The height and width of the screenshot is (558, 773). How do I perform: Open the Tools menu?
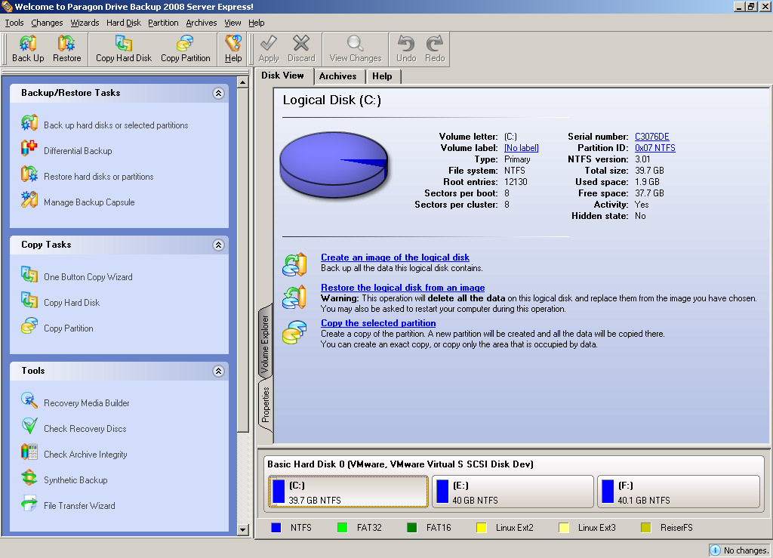[14, 23]
